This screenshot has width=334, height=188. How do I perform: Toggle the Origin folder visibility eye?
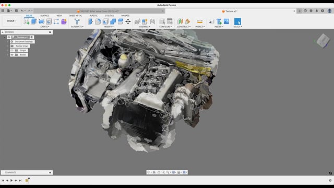pos(12,50)
